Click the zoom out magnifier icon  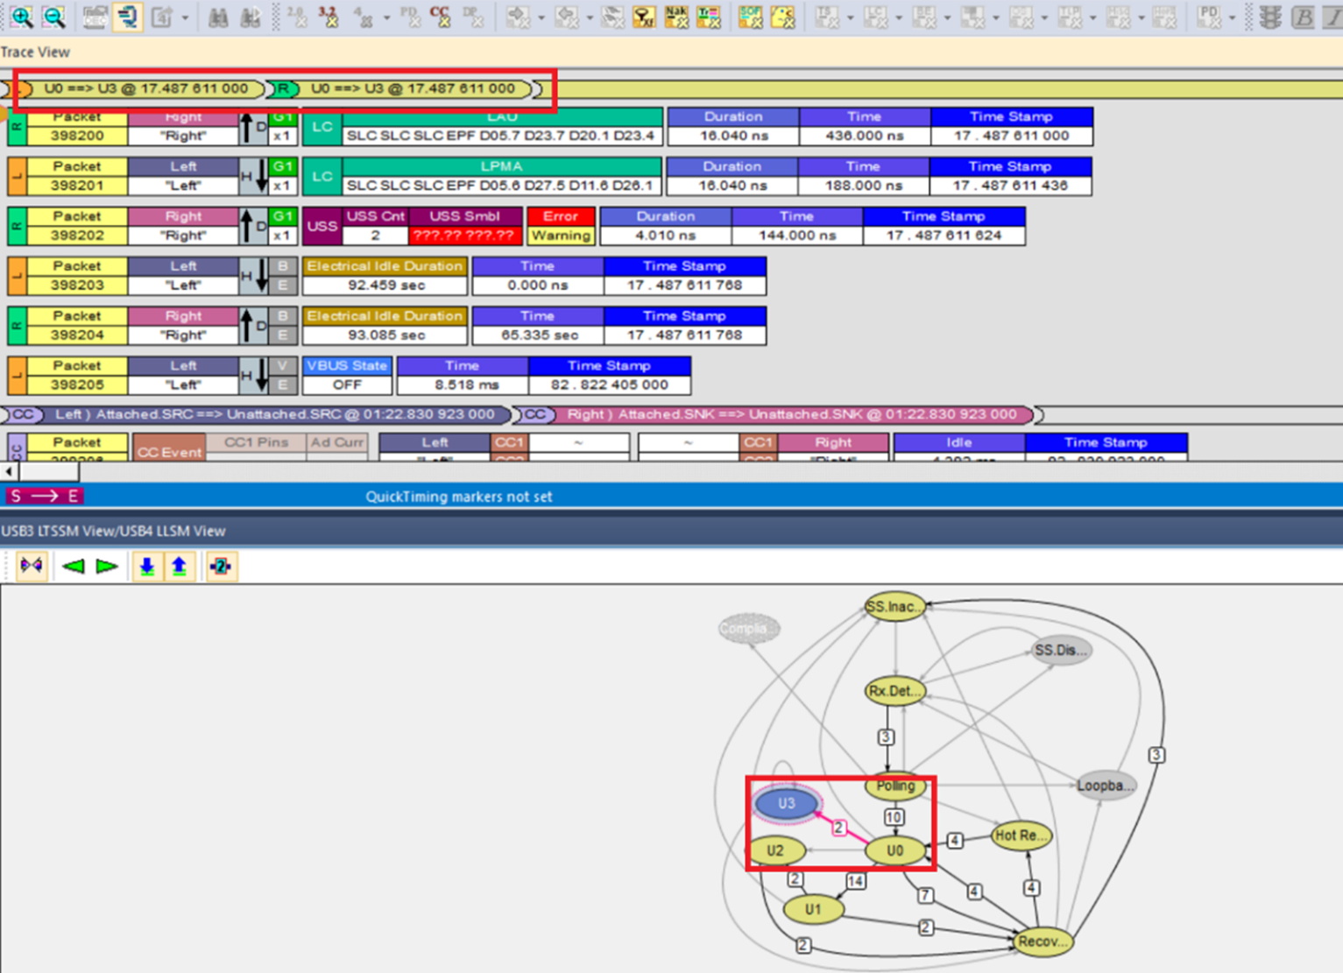click(53, 17)
